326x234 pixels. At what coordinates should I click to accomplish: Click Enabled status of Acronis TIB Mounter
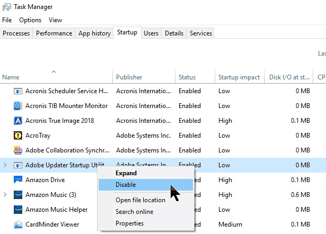[190, 106]
